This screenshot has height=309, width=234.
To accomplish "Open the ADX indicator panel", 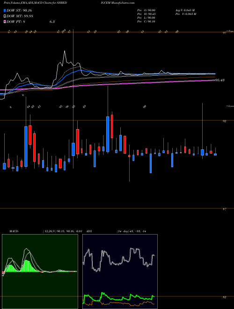I will pyautogui.click(x=120, y=272).
